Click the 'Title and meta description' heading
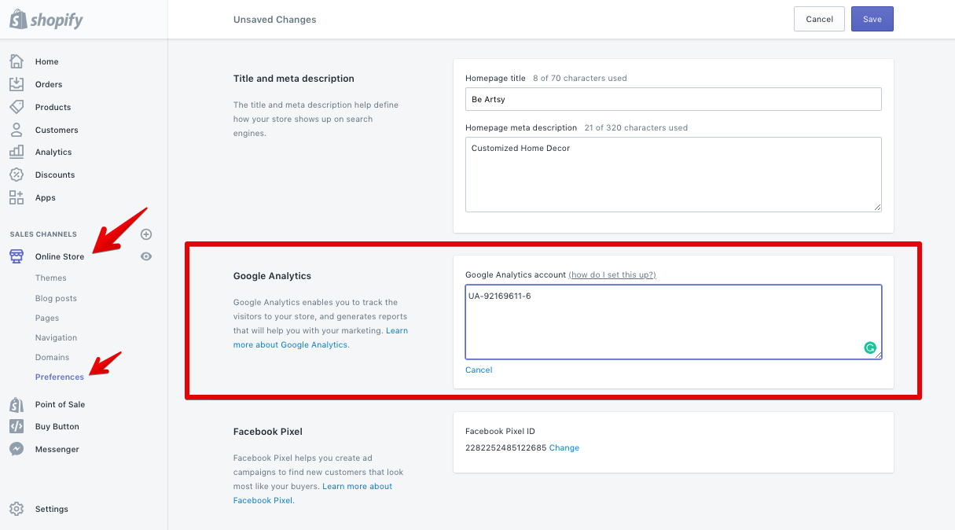Viewport: 955px width, 530px height. pos(294,79)
